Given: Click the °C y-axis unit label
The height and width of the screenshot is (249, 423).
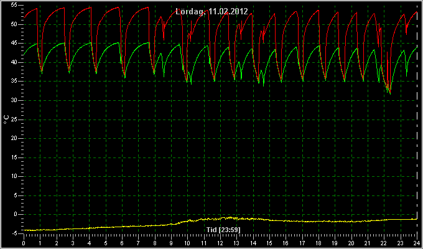Looking at the screenshot, I should coord(6,119).
